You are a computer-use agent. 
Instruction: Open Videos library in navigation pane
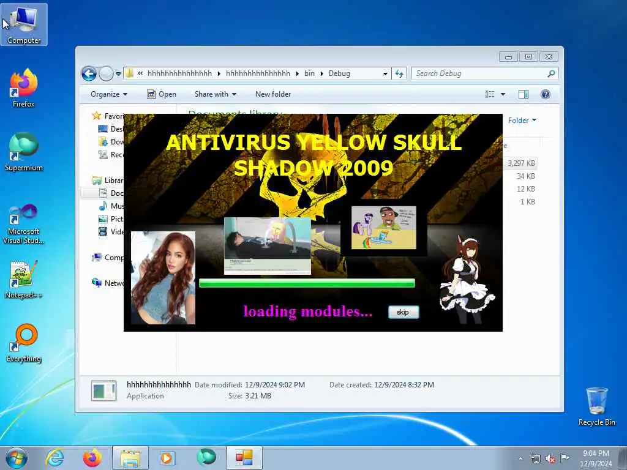(x=111, y=231)
